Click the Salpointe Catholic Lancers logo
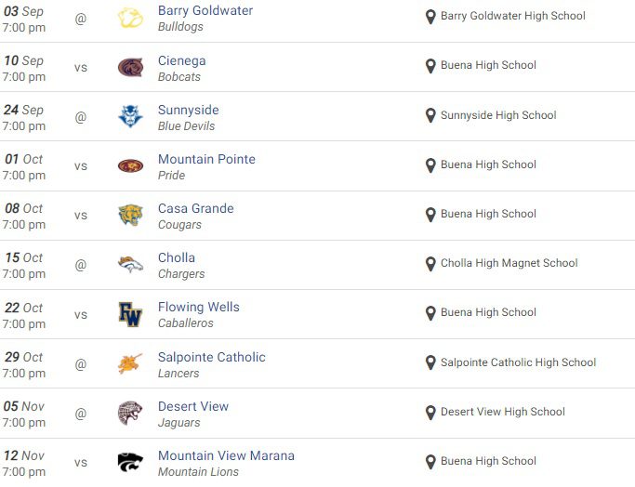Viewport: 635px width, 487px height. pyautogui.click(x=131, y=363)
